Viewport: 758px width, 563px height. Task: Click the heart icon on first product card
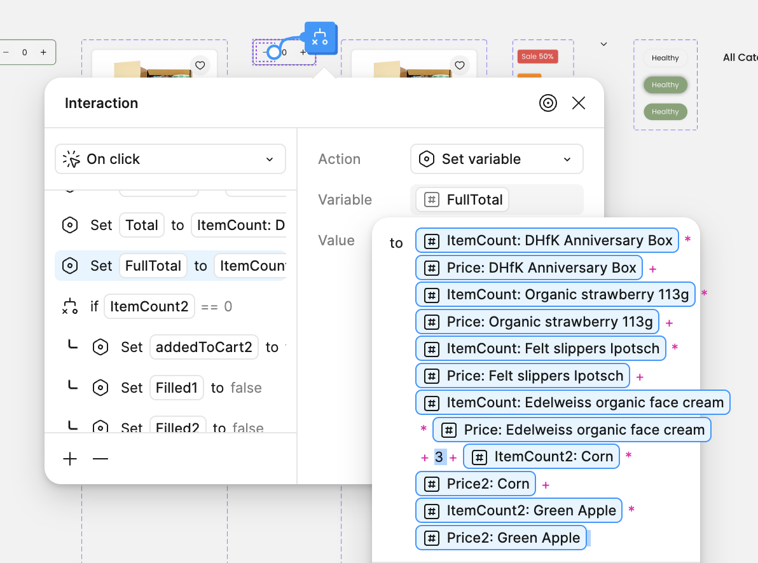pos(200,65)
